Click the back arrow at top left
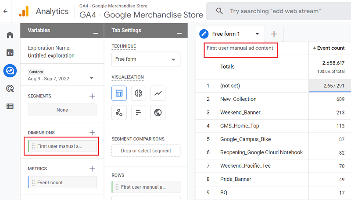Viewport: 351px width, 200px height. pos(5,11)
